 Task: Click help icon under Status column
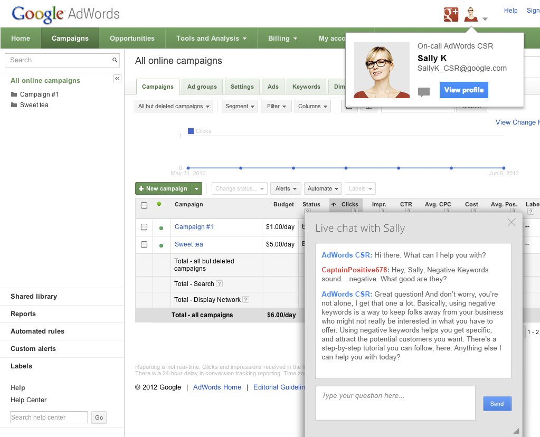[308, 211]
